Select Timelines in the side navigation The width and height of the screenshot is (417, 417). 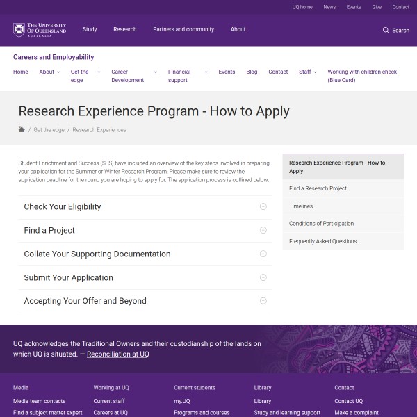click(301, 206)
